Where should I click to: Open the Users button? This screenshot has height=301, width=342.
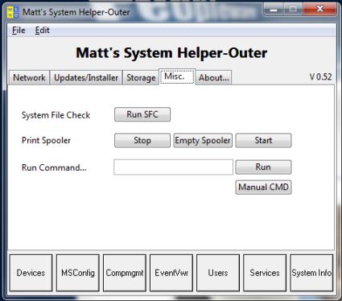coord(218,273)
